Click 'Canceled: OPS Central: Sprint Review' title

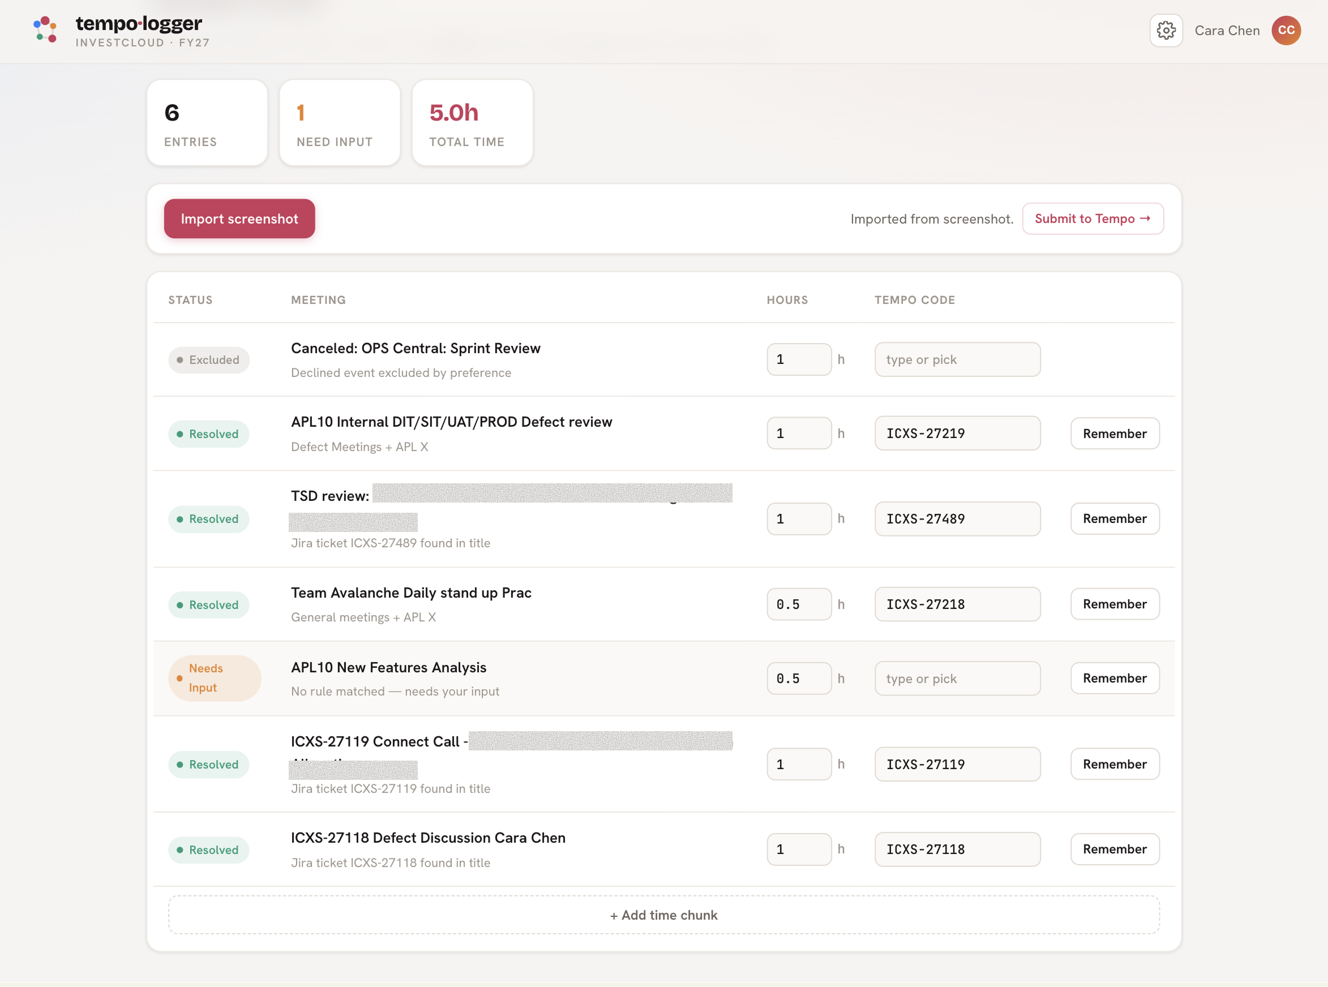[x=415, y=348]
